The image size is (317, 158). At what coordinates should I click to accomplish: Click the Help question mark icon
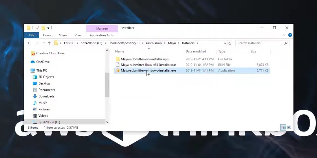[290, 35]
